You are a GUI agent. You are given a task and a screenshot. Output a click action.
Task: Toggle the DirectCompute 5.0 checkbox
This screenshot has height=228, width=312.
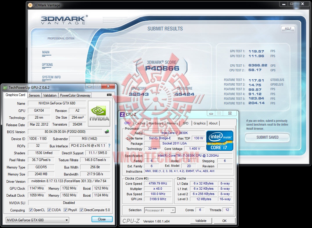81,210
